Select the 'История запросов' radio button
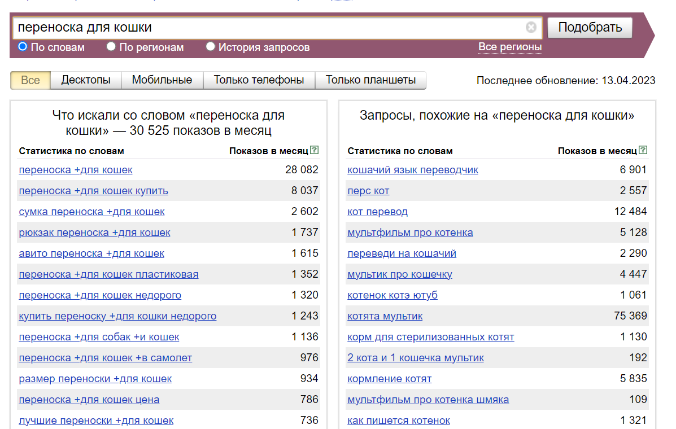This screenshot has width=676, height=429. [x=211, y=46]
